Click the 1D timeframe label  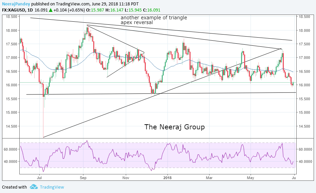click(x=29, y=10)
